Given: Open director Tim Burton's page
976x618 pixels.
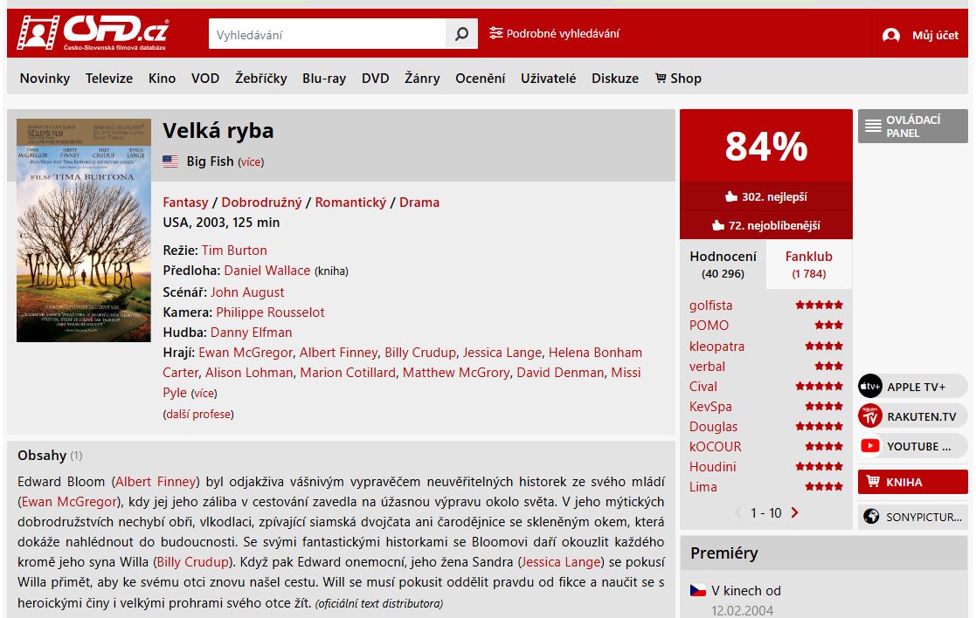Looking at the screenshot, I should click(x=234, y=250).
